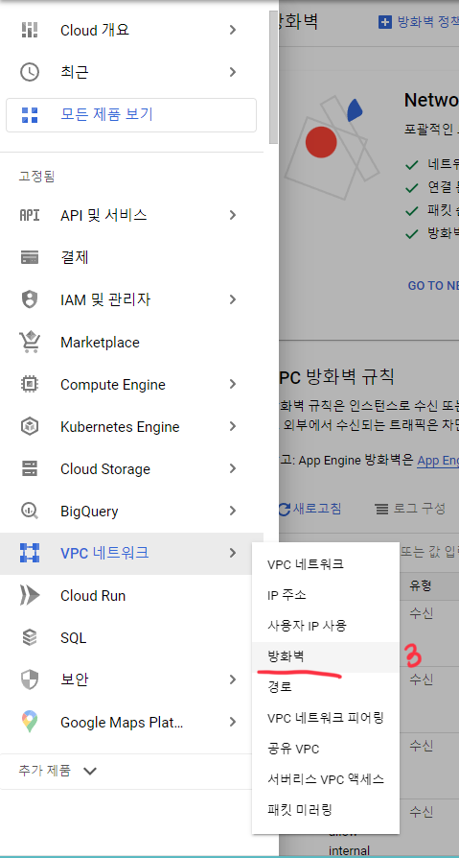Expand BigQuery submenu chevron
This screenshot has height=858, width=459.
pyautogui.click(x=233, y=512)
